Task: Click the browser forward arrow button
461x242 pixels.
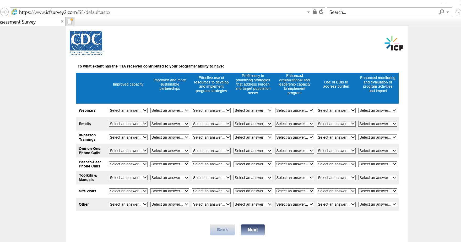Action: pos(4,12)
